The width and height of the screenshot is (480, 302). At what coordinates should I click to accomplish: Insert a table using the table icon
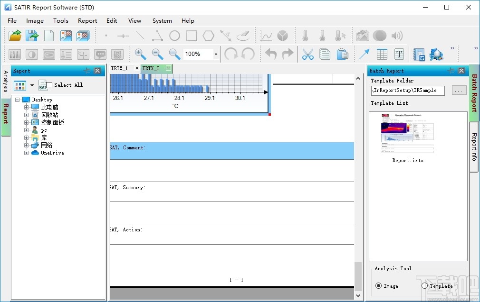click(382, 54)
